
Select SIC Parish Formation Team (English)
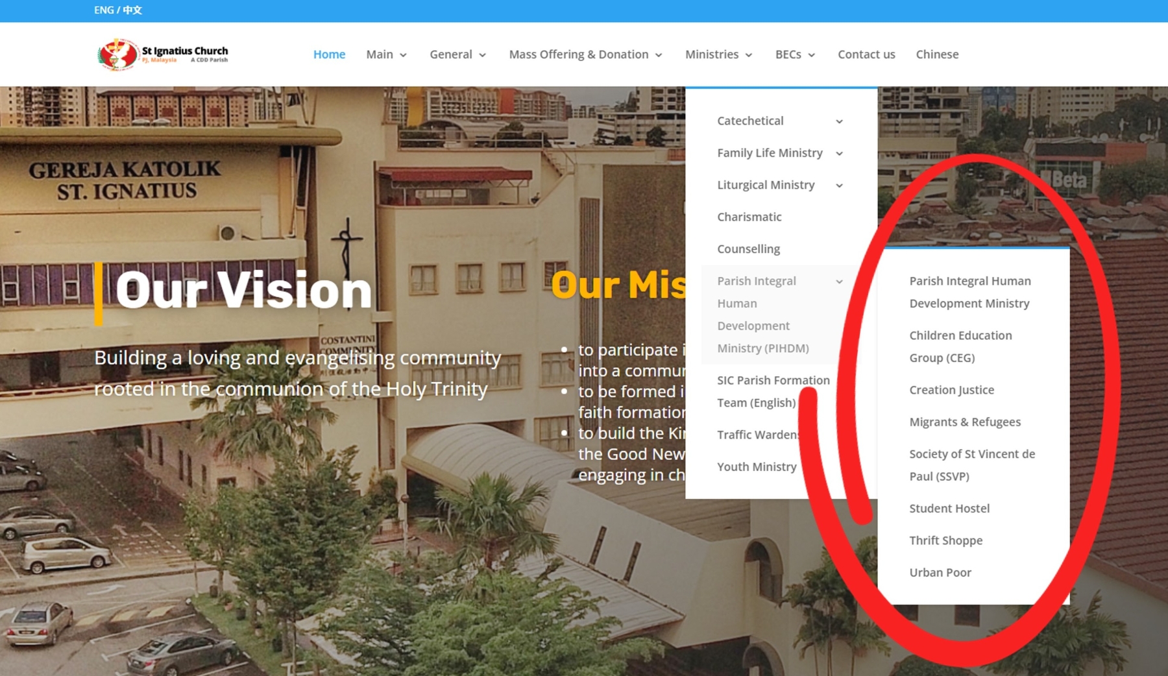[773, 391]
